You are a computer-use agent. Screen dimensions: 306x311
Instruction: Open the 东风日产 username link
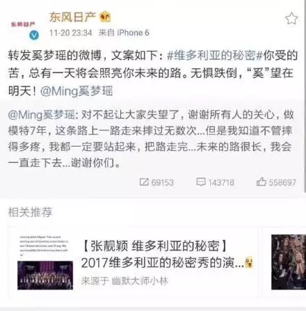[x=72, y=17]
